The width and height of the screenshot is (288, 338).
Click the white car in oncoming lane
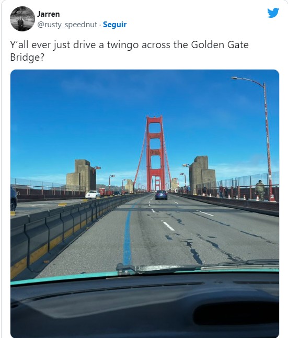[93, 194]
